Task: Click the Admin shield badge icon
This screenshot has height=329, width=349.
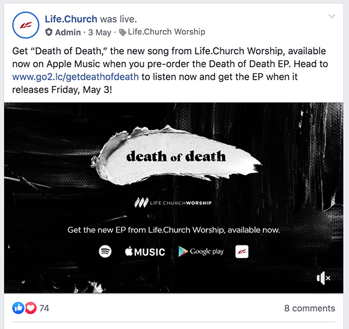Action: (x=49, y=32)
